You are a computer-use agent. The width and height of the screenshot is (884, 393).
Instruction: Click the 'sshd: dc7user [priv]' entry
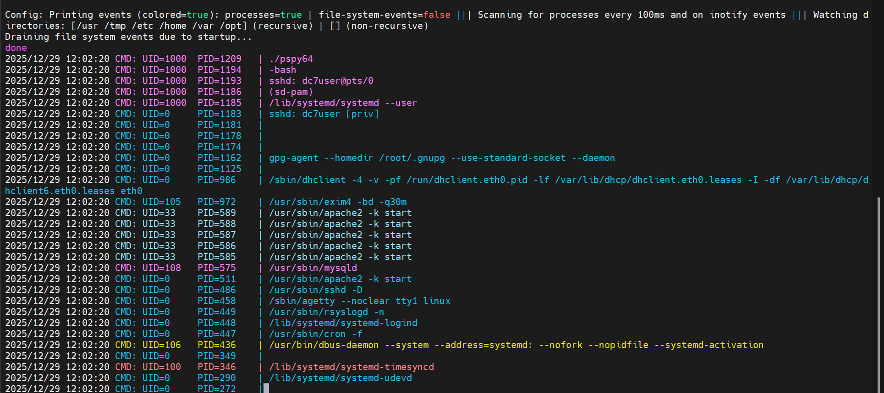324,114
